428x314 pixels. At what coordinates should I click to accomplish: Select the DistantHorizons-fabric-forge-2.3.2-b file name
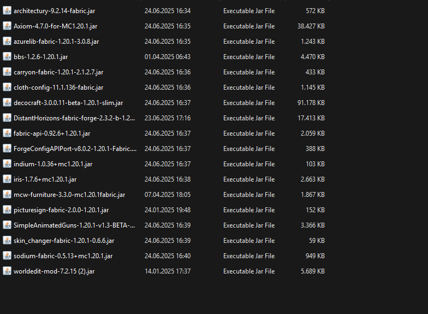tap(74, 118)
